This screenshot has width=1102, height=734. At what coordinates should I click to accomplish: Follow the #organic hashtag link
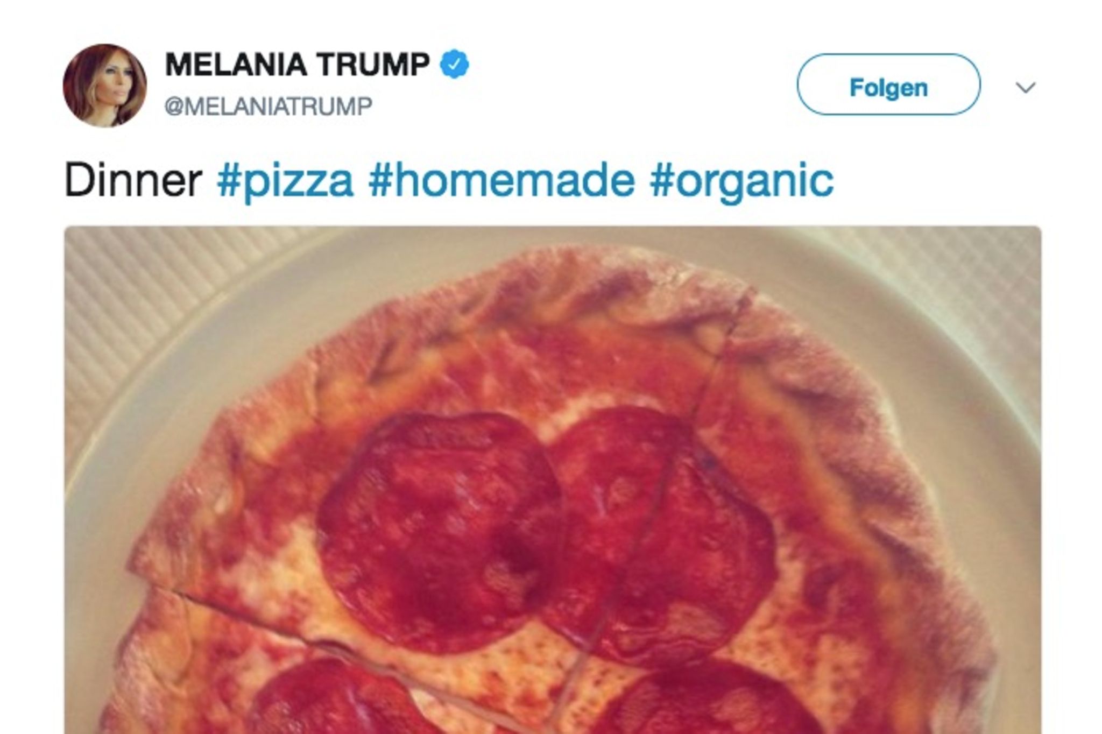tap(742, 181)
